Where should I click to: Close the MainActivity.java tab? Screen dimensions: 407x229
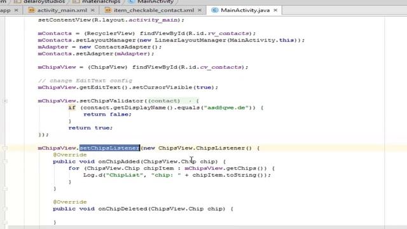click(275, 10)
